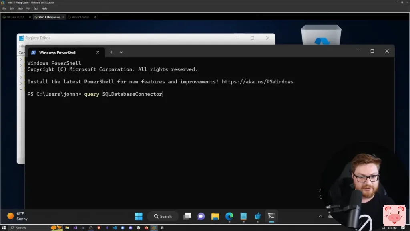Open the terminal profile dropdown chevron

tap(121, 52)
